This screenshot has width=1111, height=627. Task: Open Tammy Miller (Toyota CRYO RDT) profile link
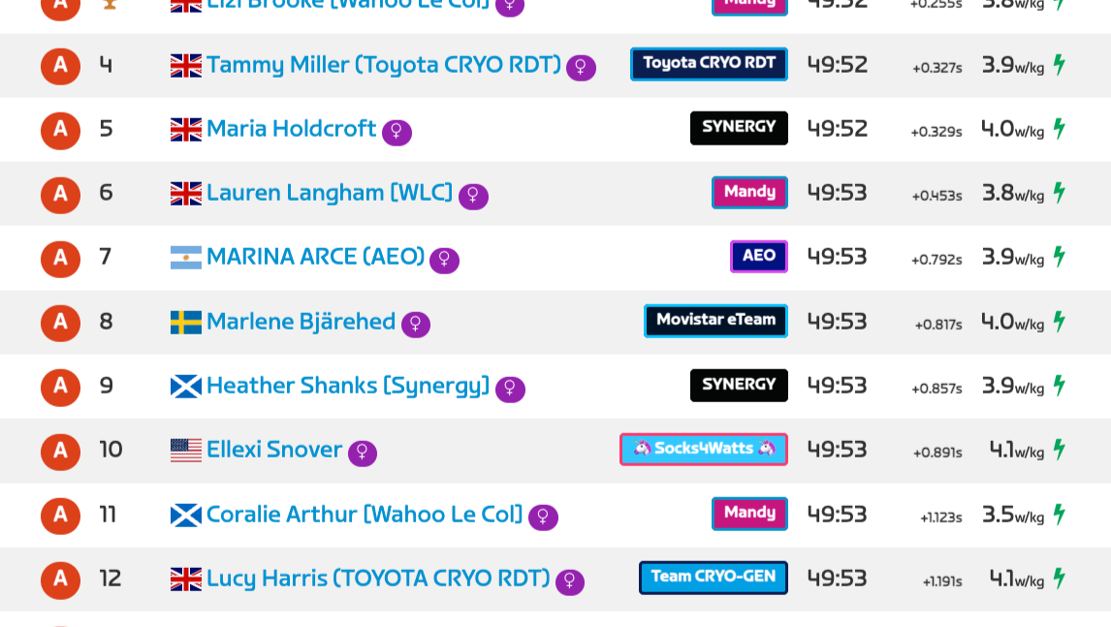(383, 65)
